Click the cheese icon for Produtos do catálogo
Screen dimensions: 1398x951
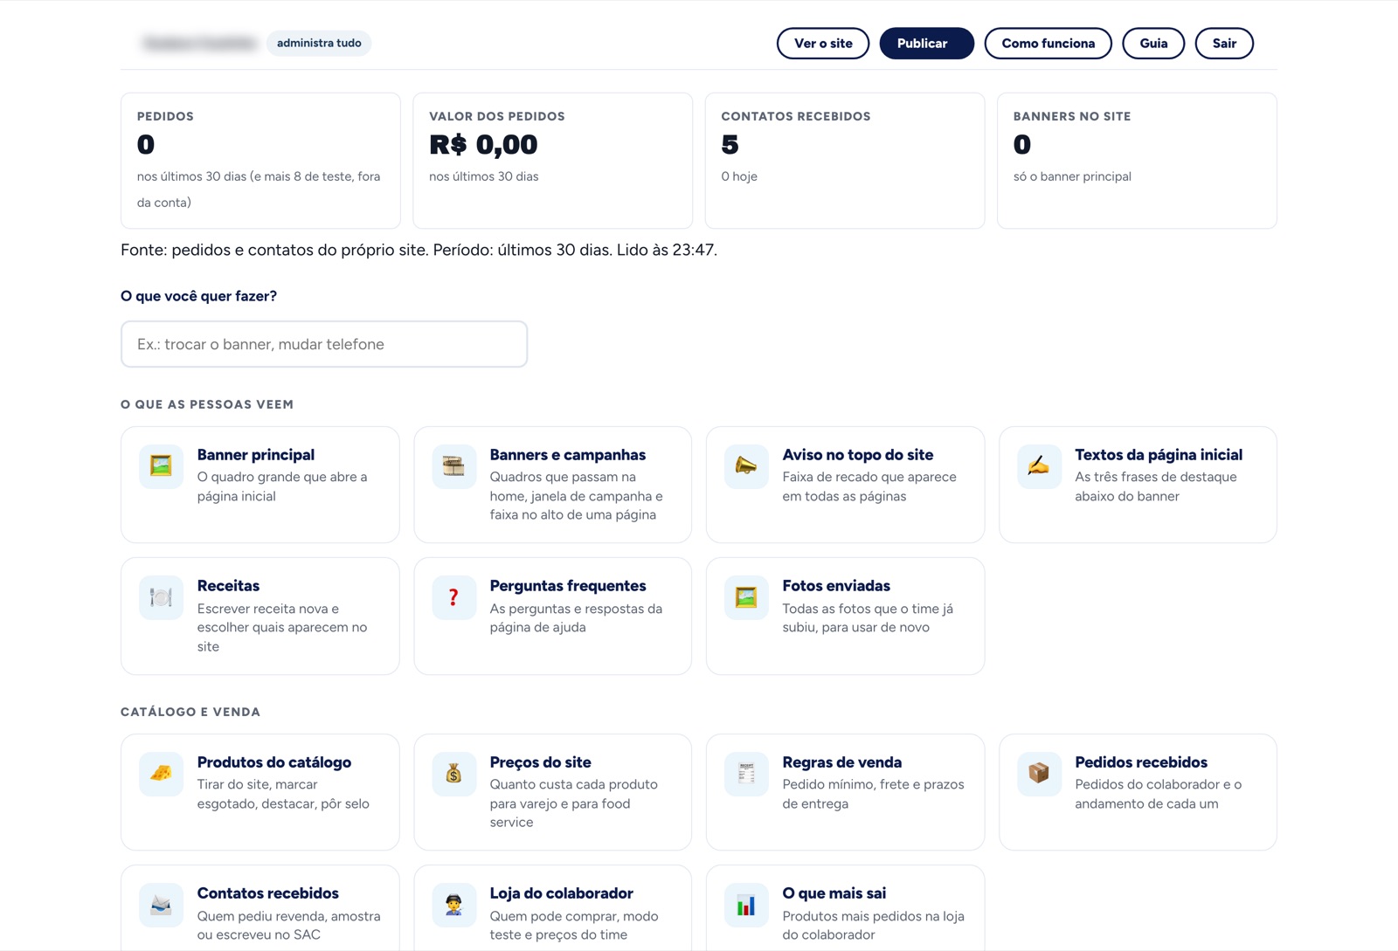coord(161,774)
